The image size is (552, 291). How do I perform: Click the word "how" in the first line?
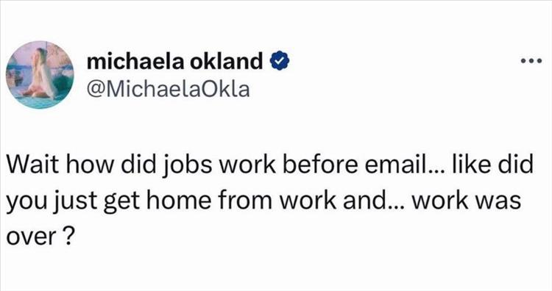coord(89,165)
